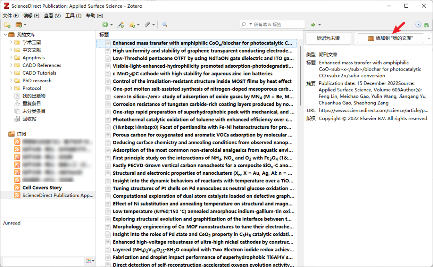Viewport: 433px width, 267px height.
Task: Select the CADD Tutorials collection
Action: pos(39,73)
